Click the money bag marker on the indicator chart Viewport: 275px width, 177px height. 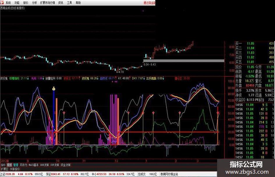click(x=54, y=89)
